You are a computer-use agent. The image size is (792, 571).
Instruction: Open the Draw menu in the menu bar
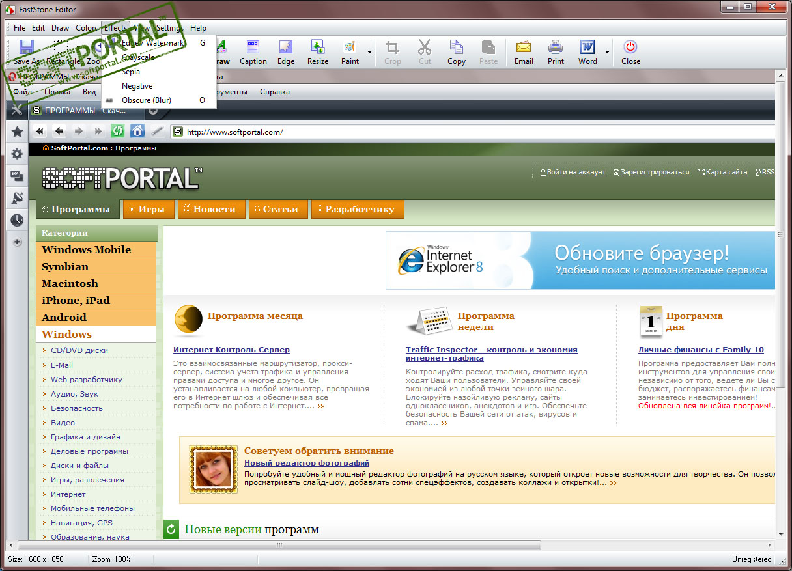61,28
